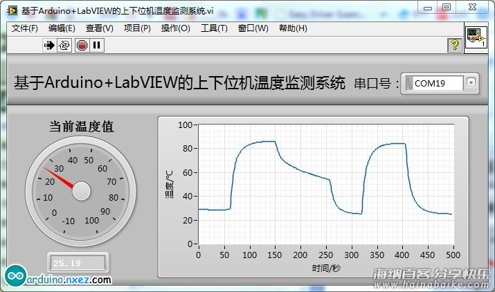The width and height of the screenshot is (495, 292).
Task: Click the 25.19 temperature readout field
Action: point(78,263)
